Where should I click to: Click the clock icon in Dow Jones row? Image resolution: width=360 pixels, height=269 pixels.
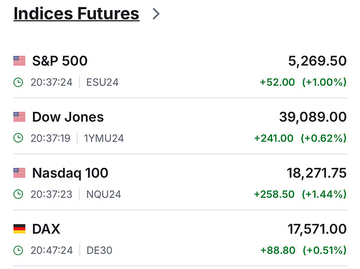(x=18, y=138)
